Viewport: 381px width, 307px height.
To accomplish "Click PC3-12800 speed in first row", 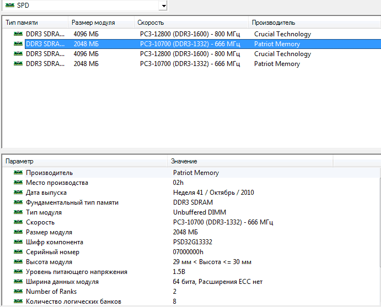I will (x=190, y=34).
